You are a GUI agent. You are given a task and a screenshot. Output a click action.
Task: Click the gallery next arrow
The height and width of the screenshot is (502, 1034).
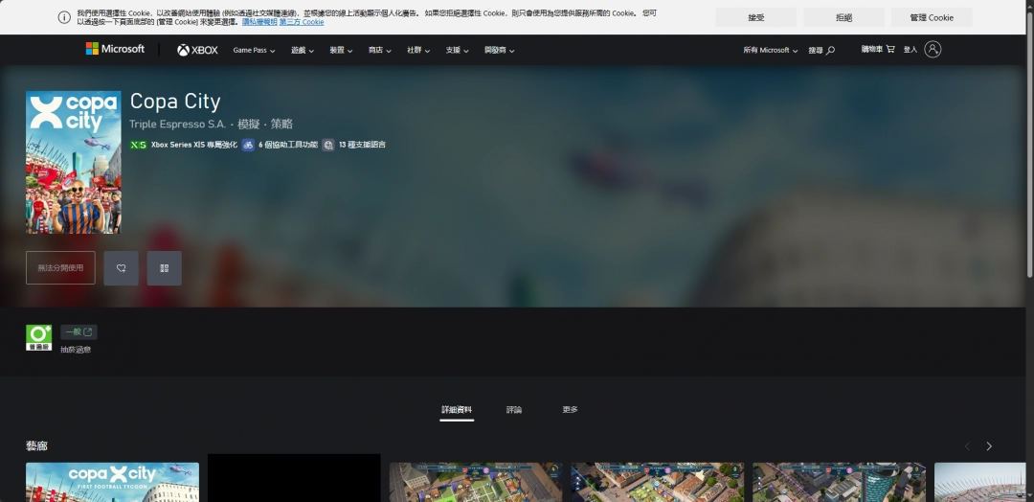tap(989, 446)
